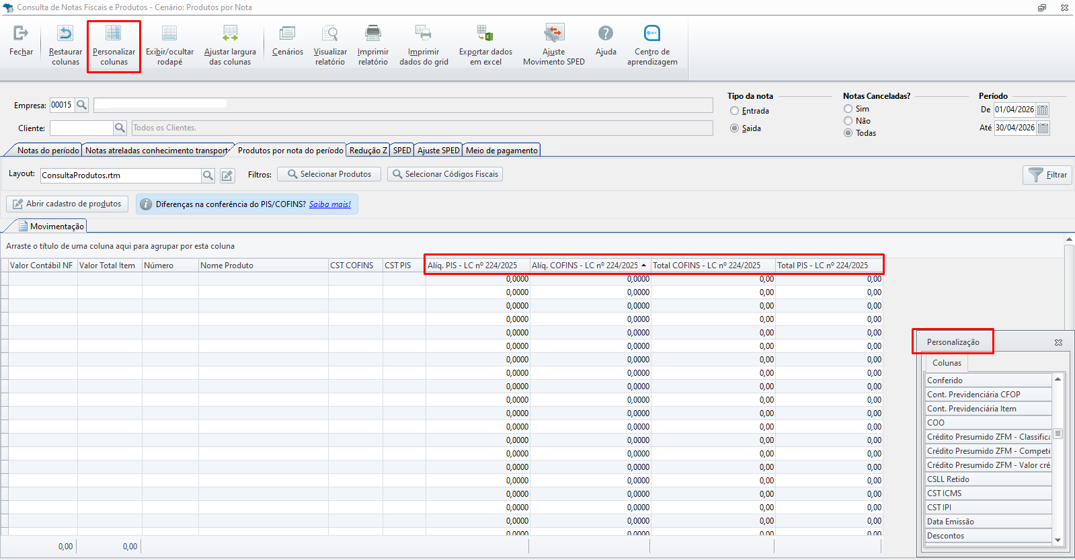Sort by Valor Total Item column
This screenshot has width=1075, height=560.
pyautogui.click(x=110, y=266)
